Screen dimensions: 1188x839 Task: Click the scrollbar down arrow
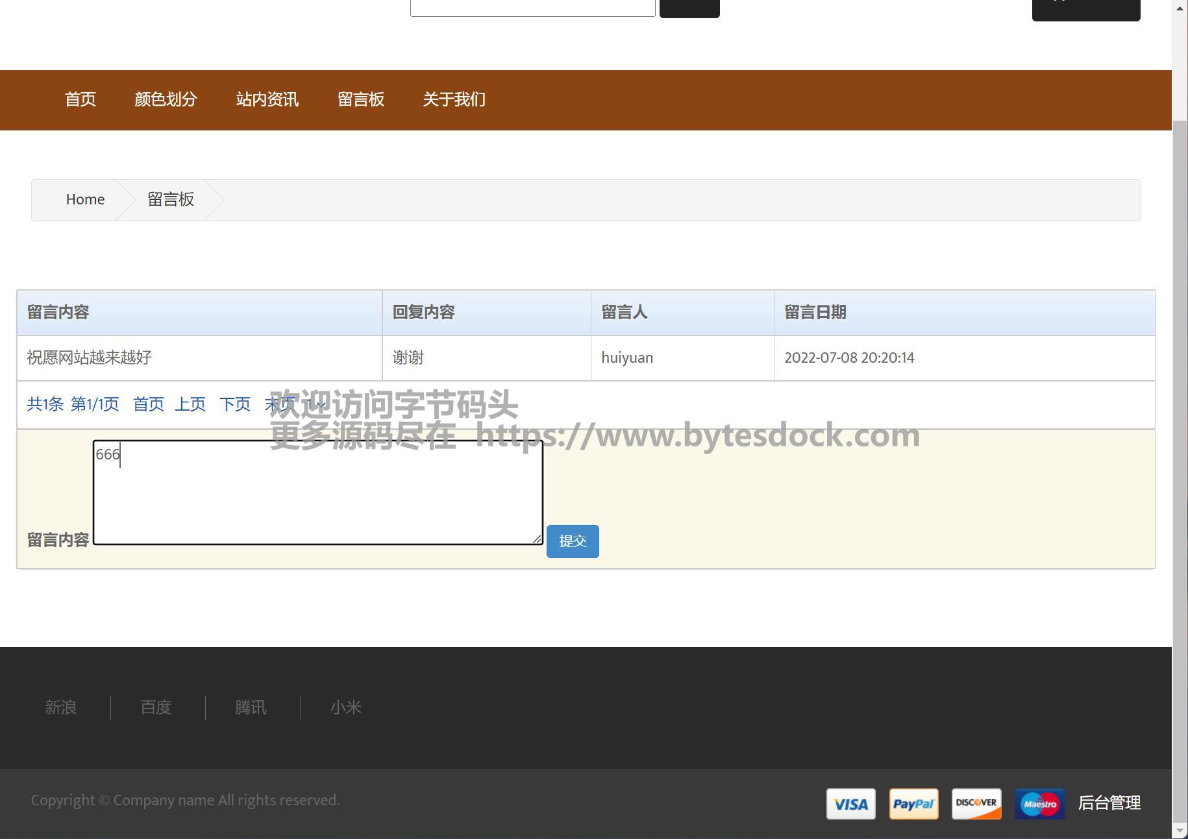coord(1180,831)
